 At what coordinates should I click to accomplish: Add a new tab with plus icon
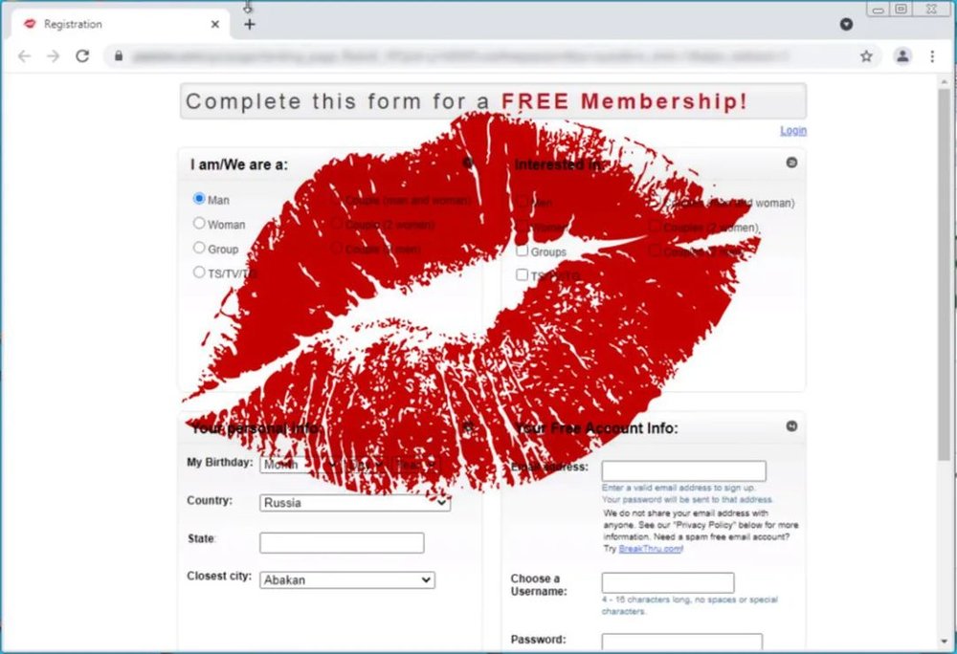pos(249,24)
